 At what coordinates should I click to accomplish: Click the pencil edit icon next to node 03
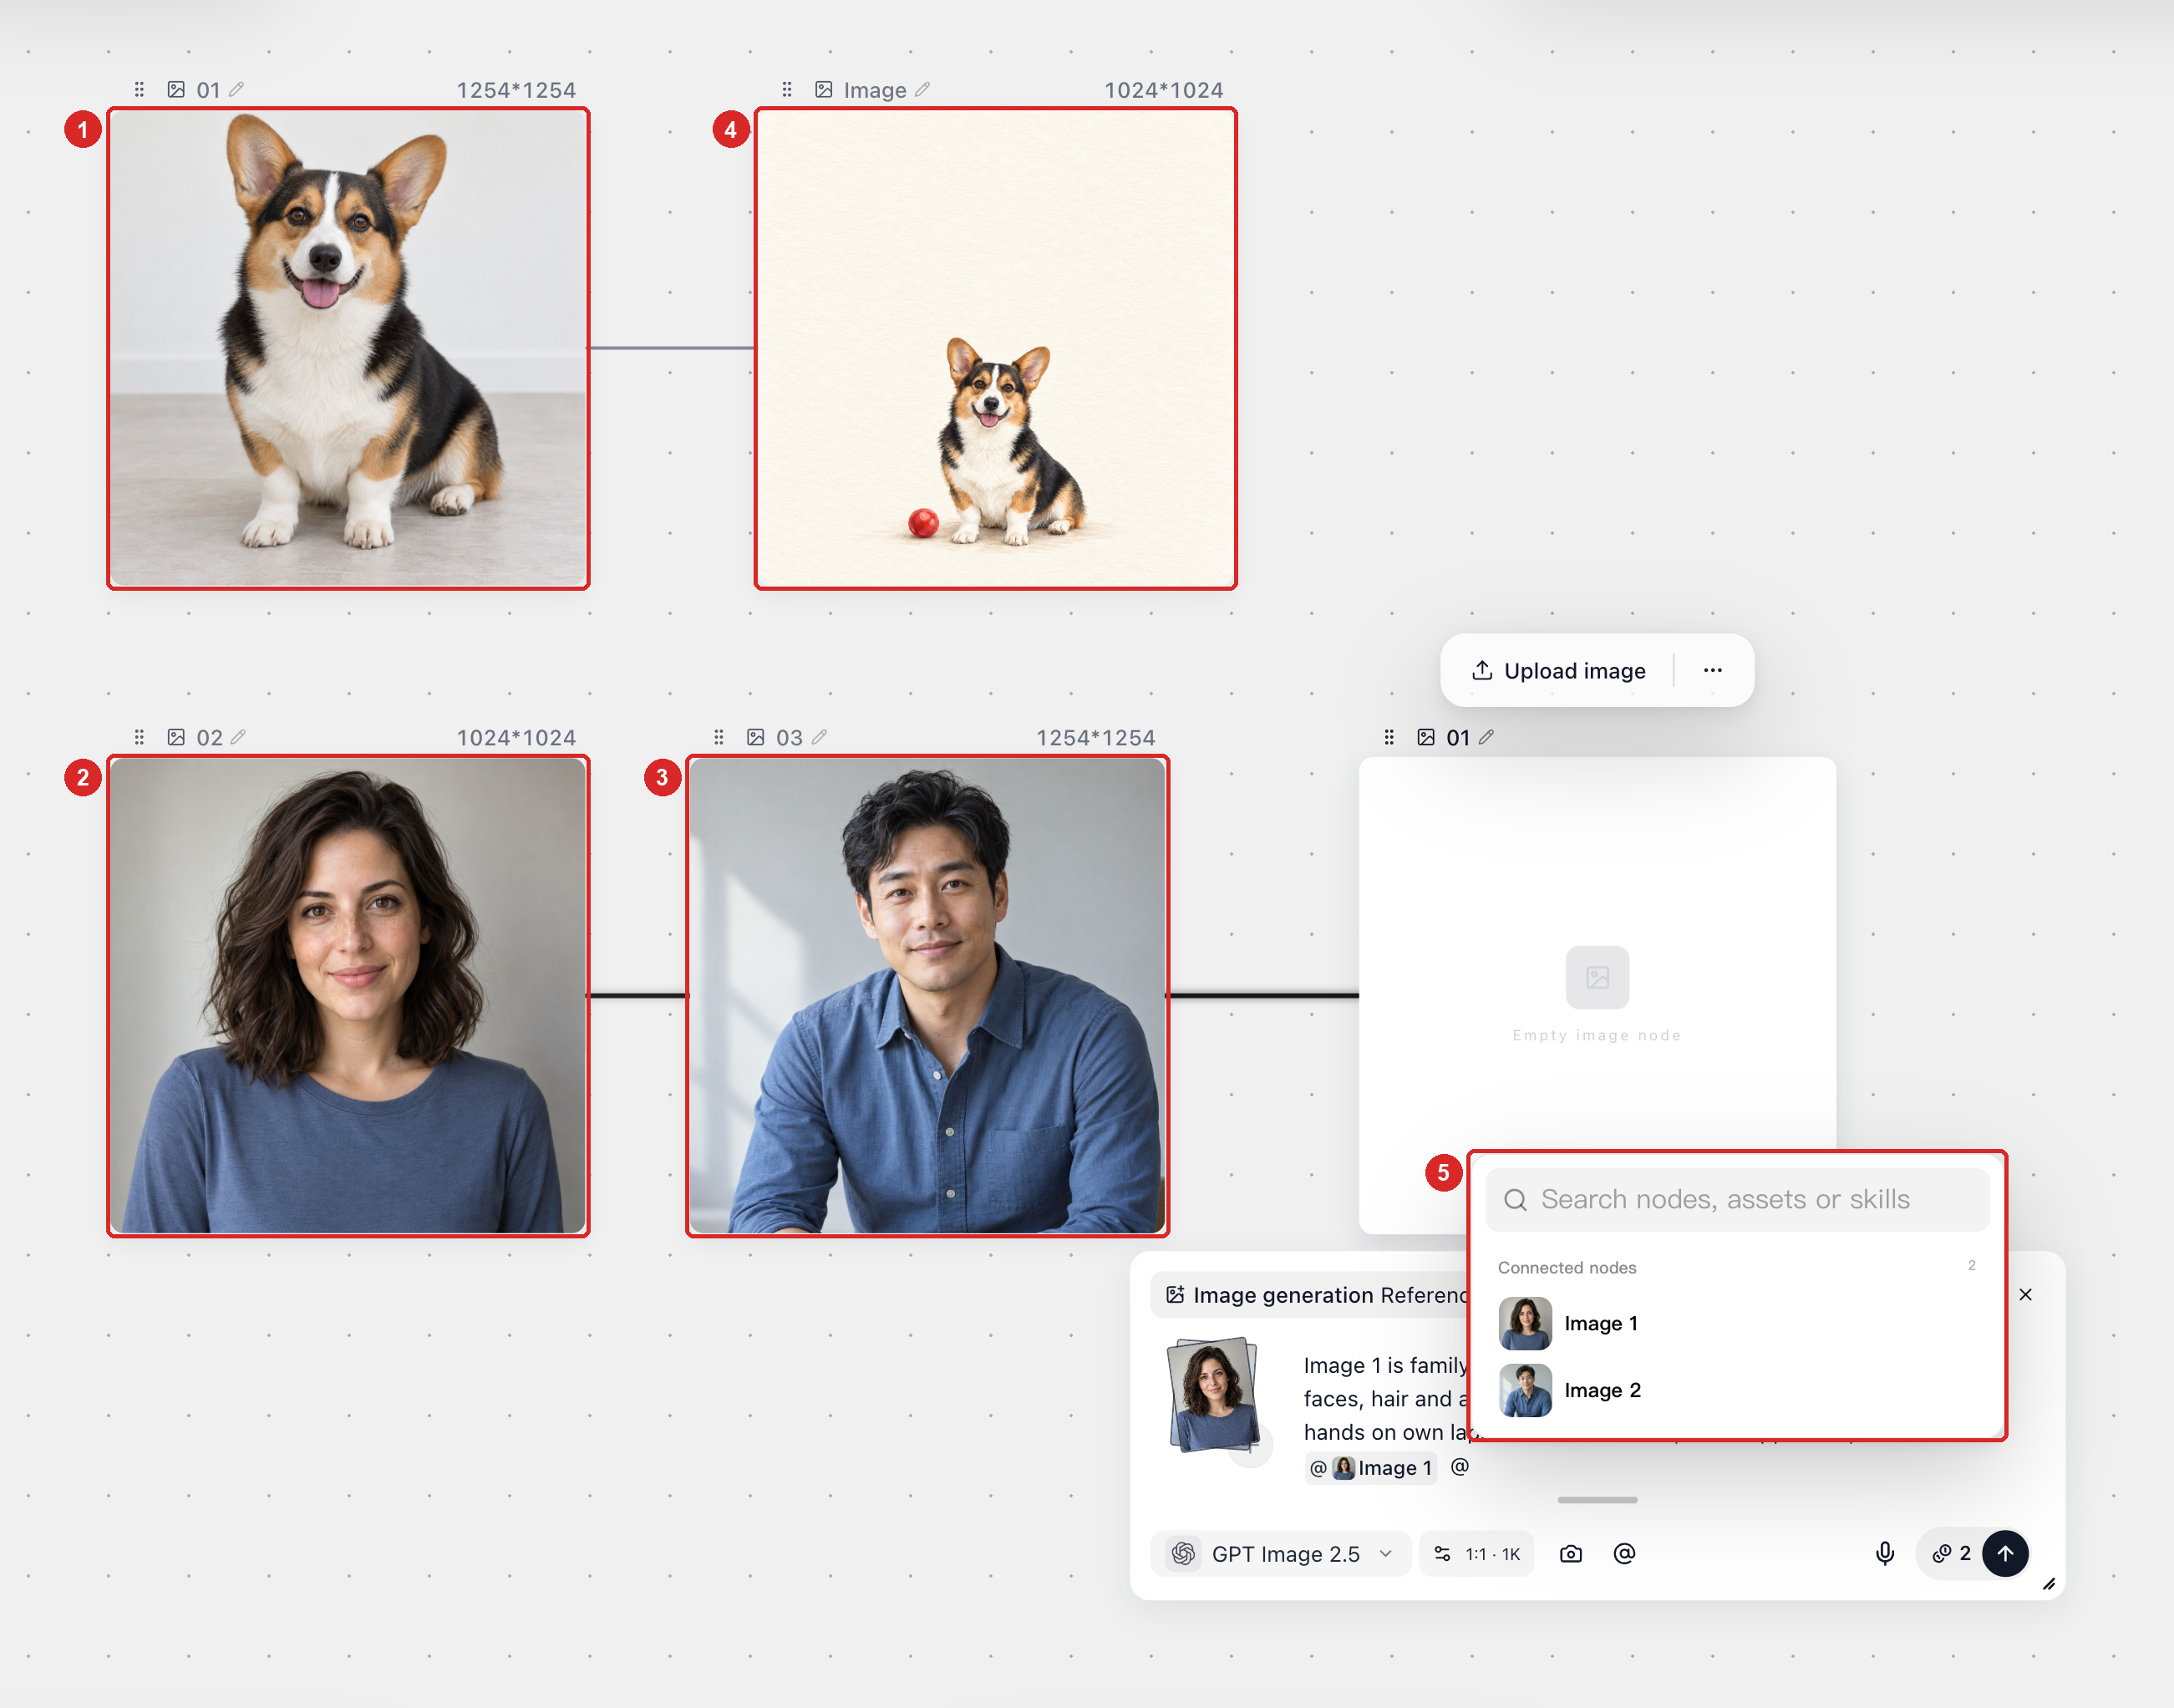click(x=819, y=737)
